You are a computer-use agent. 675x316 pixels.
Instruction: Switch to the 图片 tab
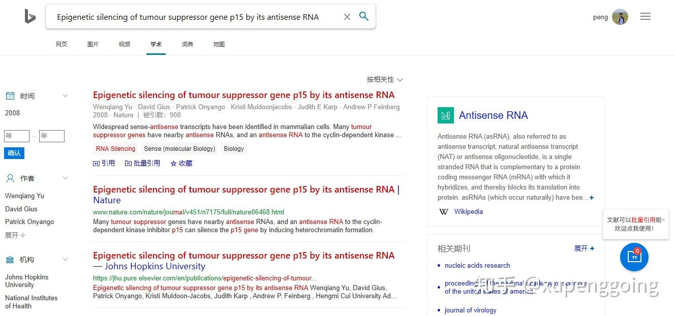click(93, 44)
